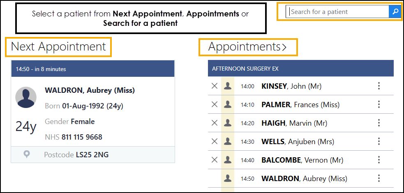Click X icon beside PALMER, Frances
The height and width of the screenshot is (193, 404).
coord(214,105)
